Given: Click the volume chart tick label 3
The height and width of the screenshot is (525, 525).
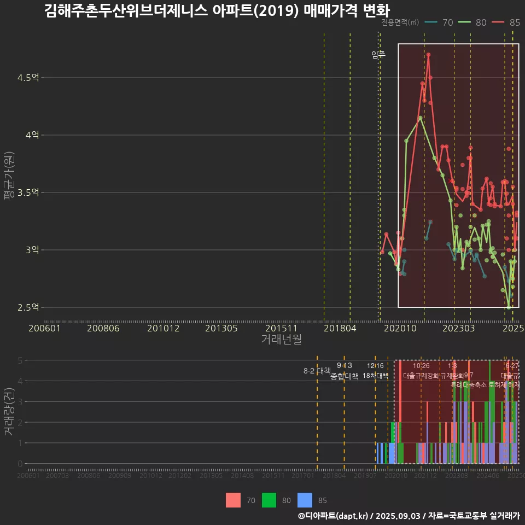Looking at the screenshot, I should [20, 401].
